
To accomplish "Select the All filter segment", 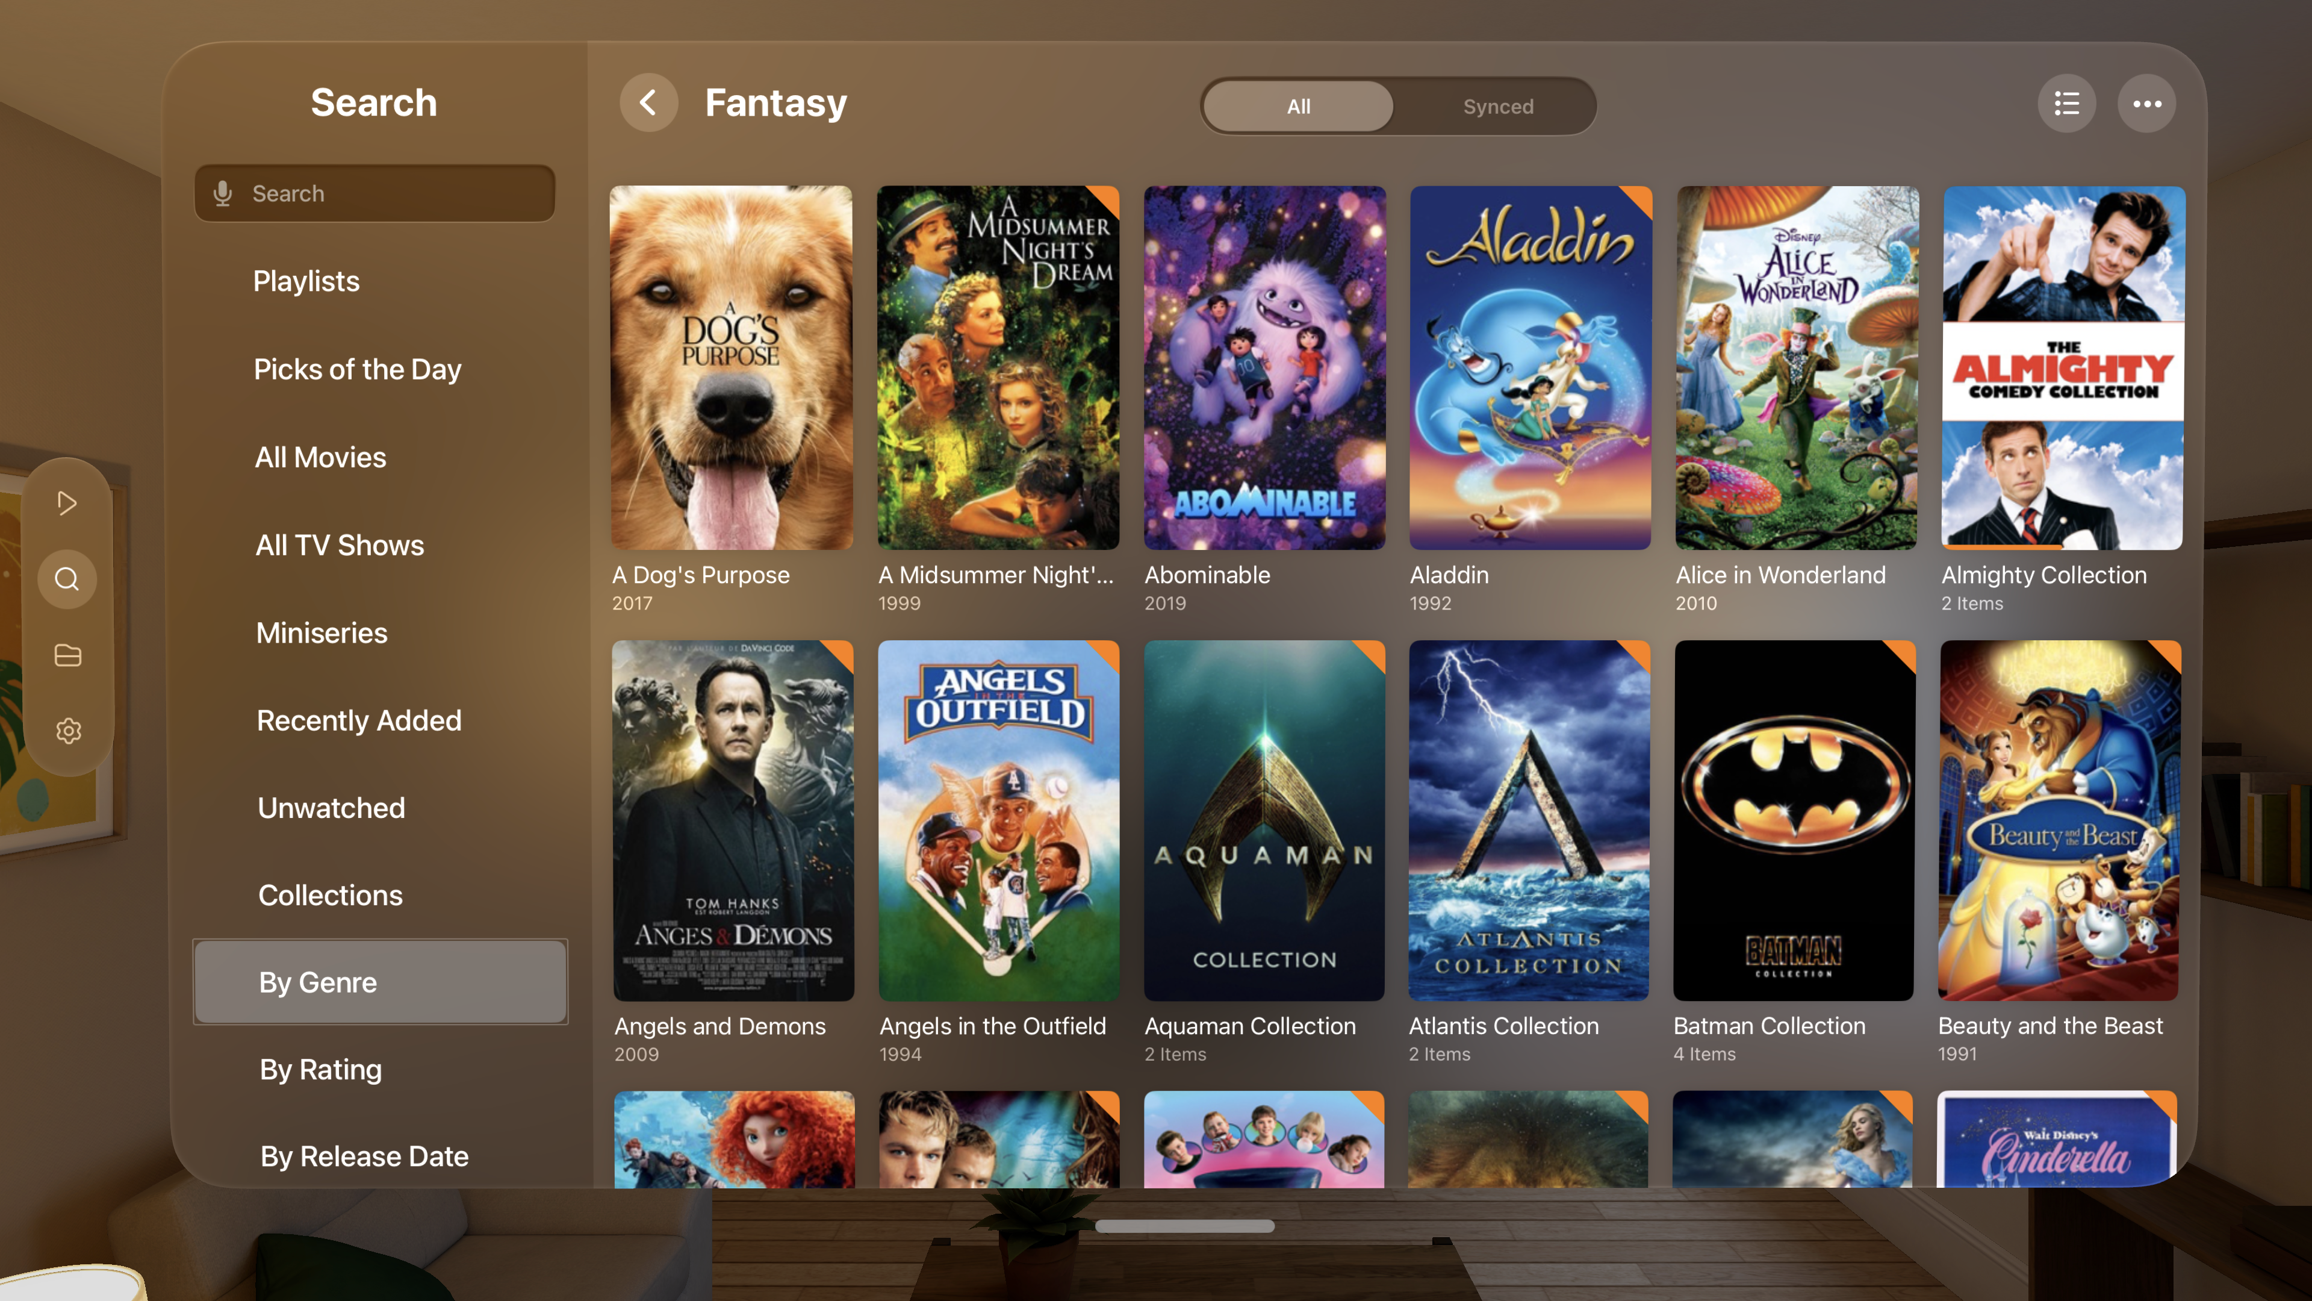I will coord(1299,106).
